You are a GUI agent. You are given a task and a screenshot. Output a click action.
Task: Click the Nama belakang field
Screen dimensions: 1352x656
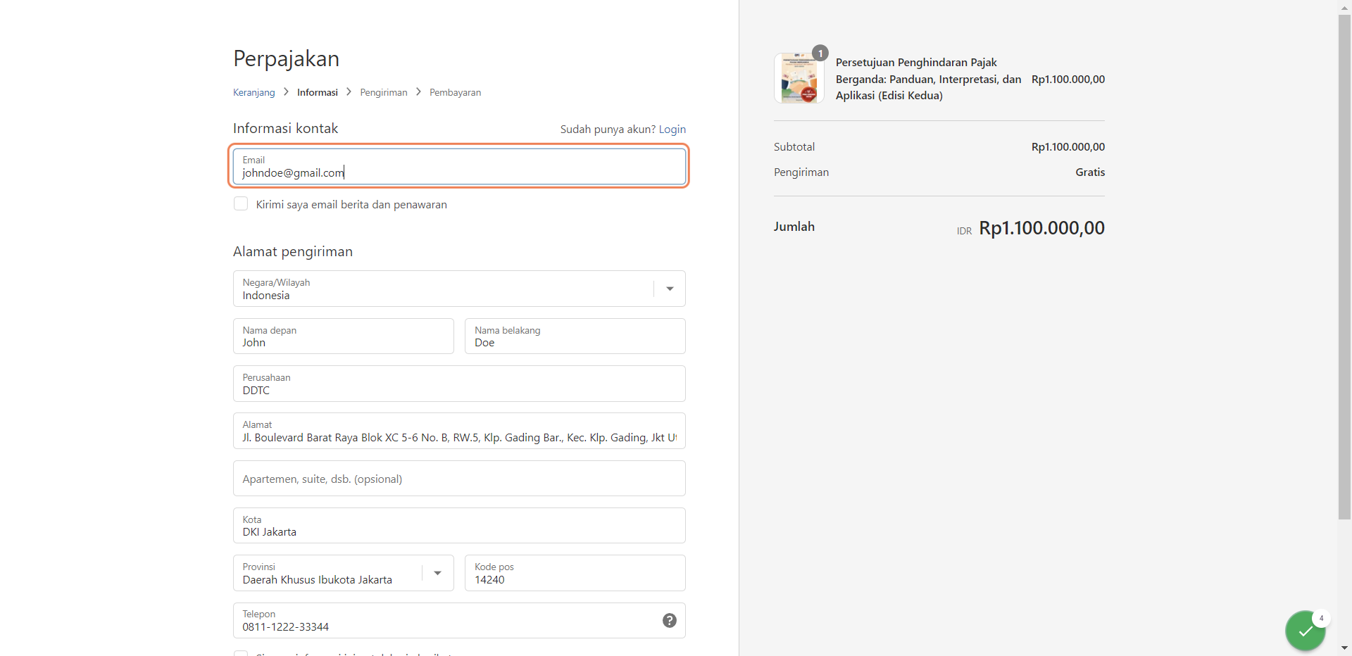575,336
